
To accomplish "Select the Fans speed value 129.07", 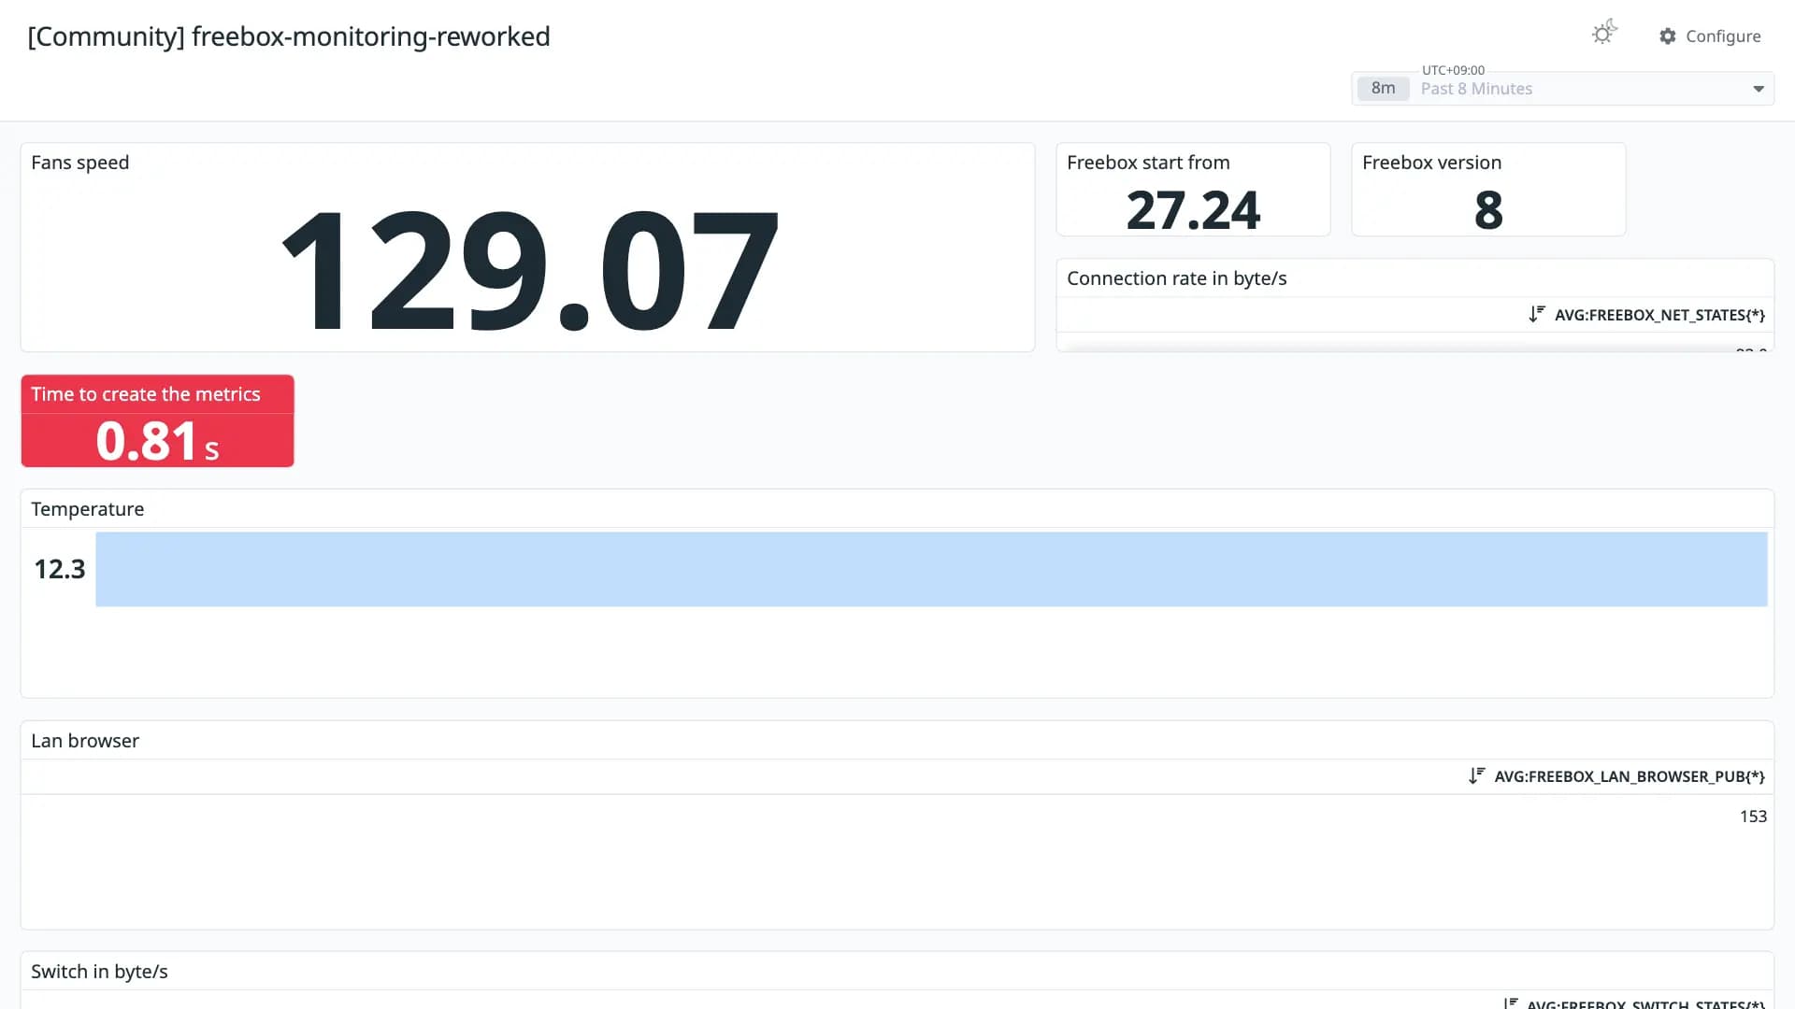I will (529, 270).
